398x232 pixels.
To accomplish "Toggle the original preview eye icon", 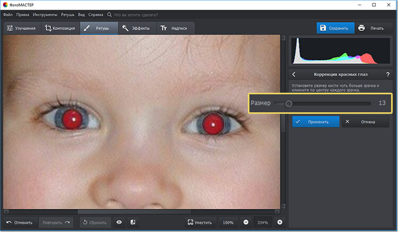I will click(119, 222).
